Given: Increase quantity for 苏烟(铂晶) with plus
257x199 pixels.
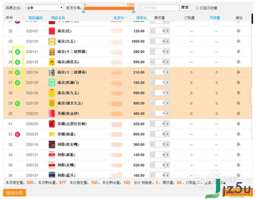Looking at the screenshot, I should 167,134.
